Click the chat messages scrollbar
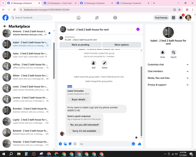Image resolution: width=196 pixels, height=157 pixels. pyautogui.click(x=141, y=101)
